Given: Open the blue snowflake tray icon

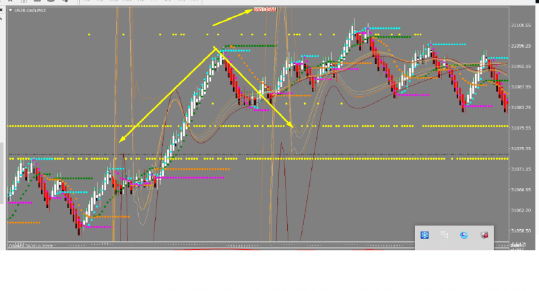Looking at the screenshot, I should point(424,235).
